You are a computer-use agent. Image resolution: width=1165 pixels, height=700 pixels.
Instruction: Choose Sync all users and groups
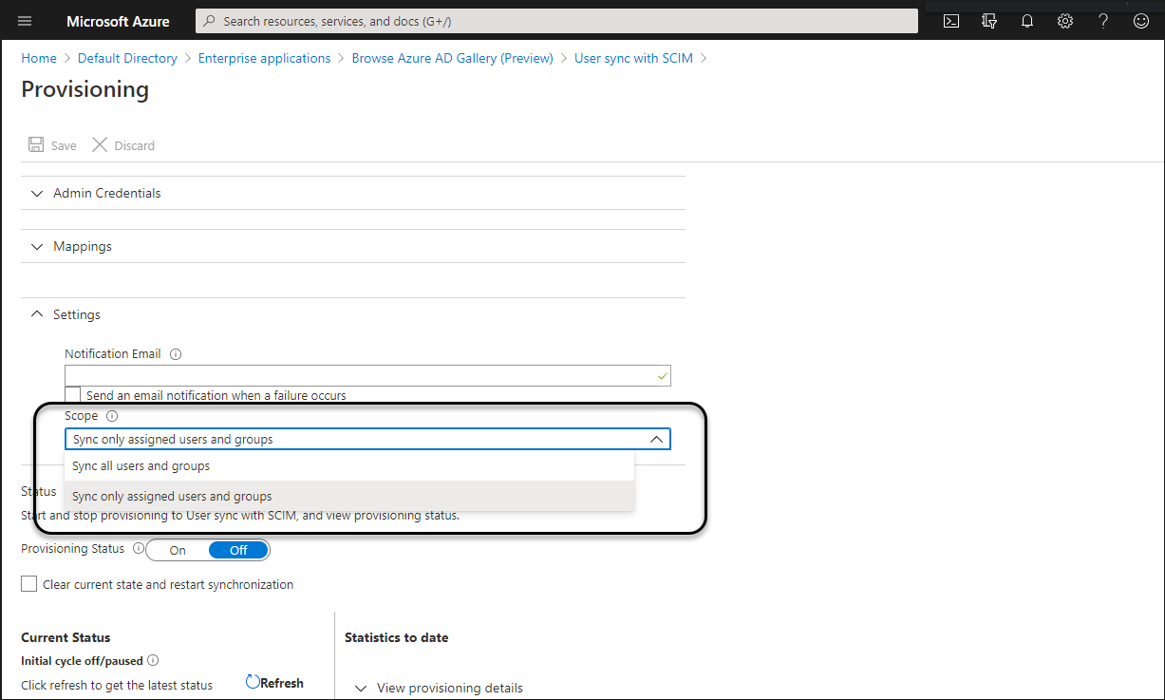point(349,466)
